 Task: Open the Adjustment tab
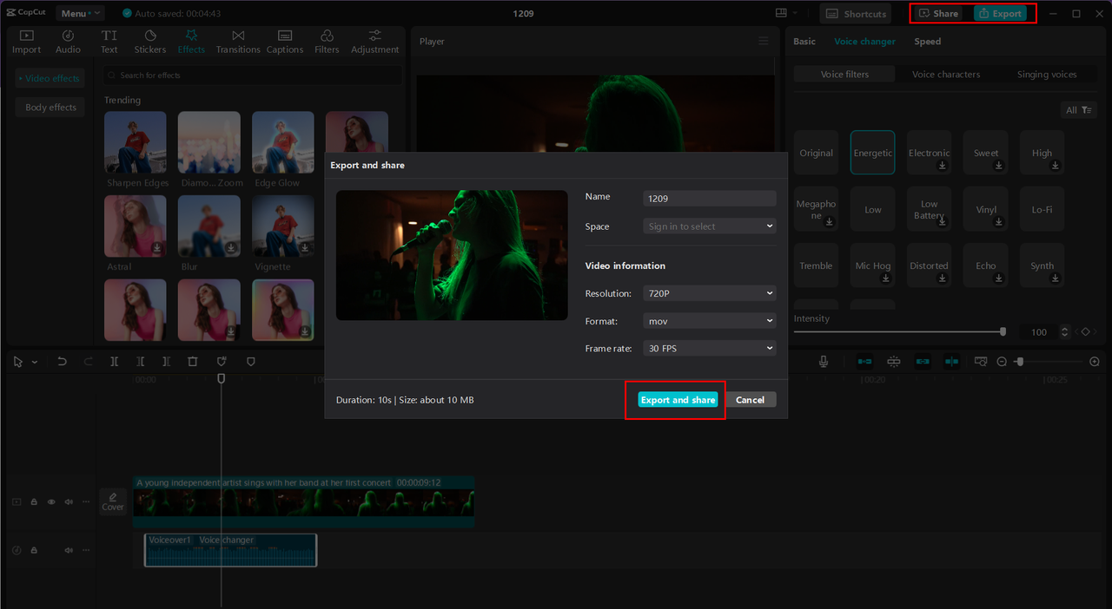(x=375, y=42)
